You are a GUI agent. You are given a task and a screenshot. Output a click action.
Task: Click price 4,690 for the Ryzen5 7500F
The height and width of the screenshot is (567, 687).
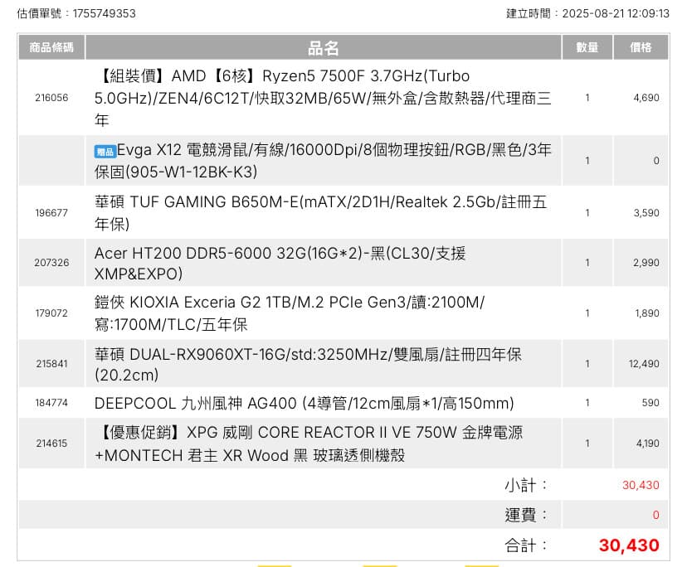click(x=646, y=98)
